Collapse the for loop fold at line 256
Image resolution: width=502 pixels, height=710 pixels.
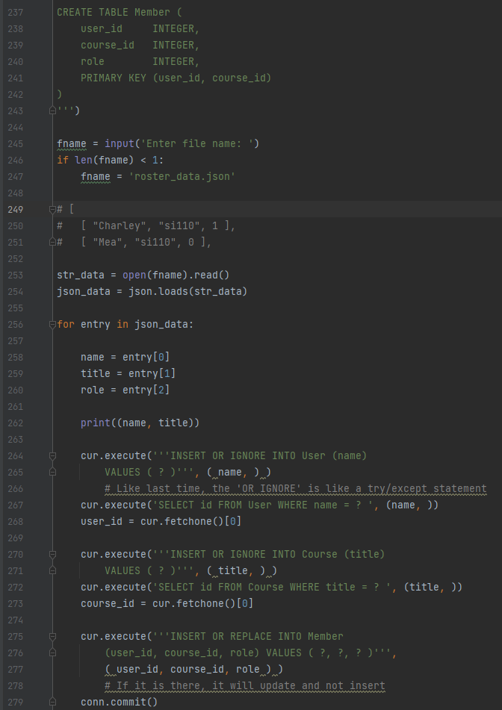coord(52,324)
